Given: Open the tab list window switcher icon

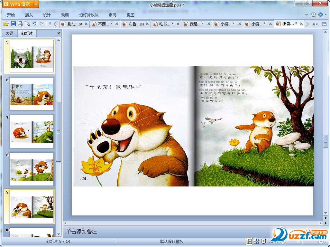Looking at the screenshot, I should click(x=324, y=24).
